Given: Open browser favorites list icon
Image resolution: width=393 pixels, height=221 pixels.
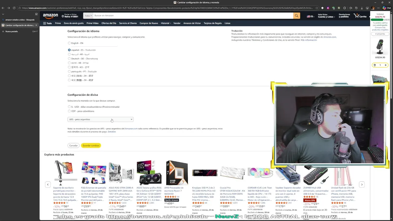Looking at the screenshot, I should 351,8.
